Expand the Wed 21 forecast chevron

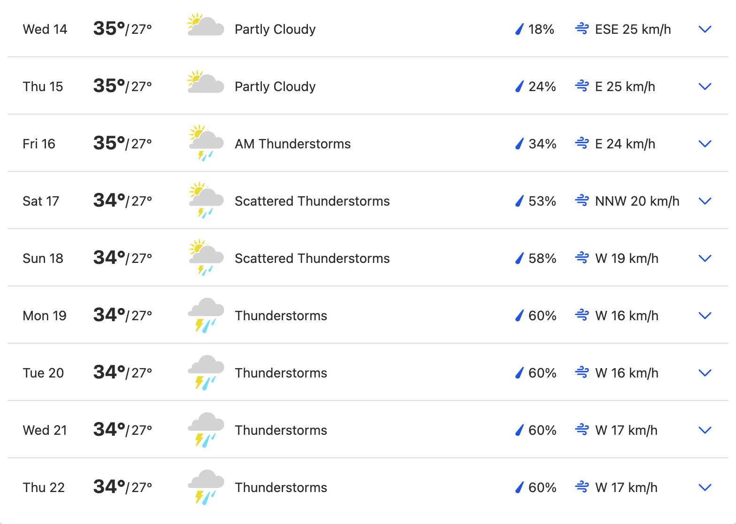point(705,430)
